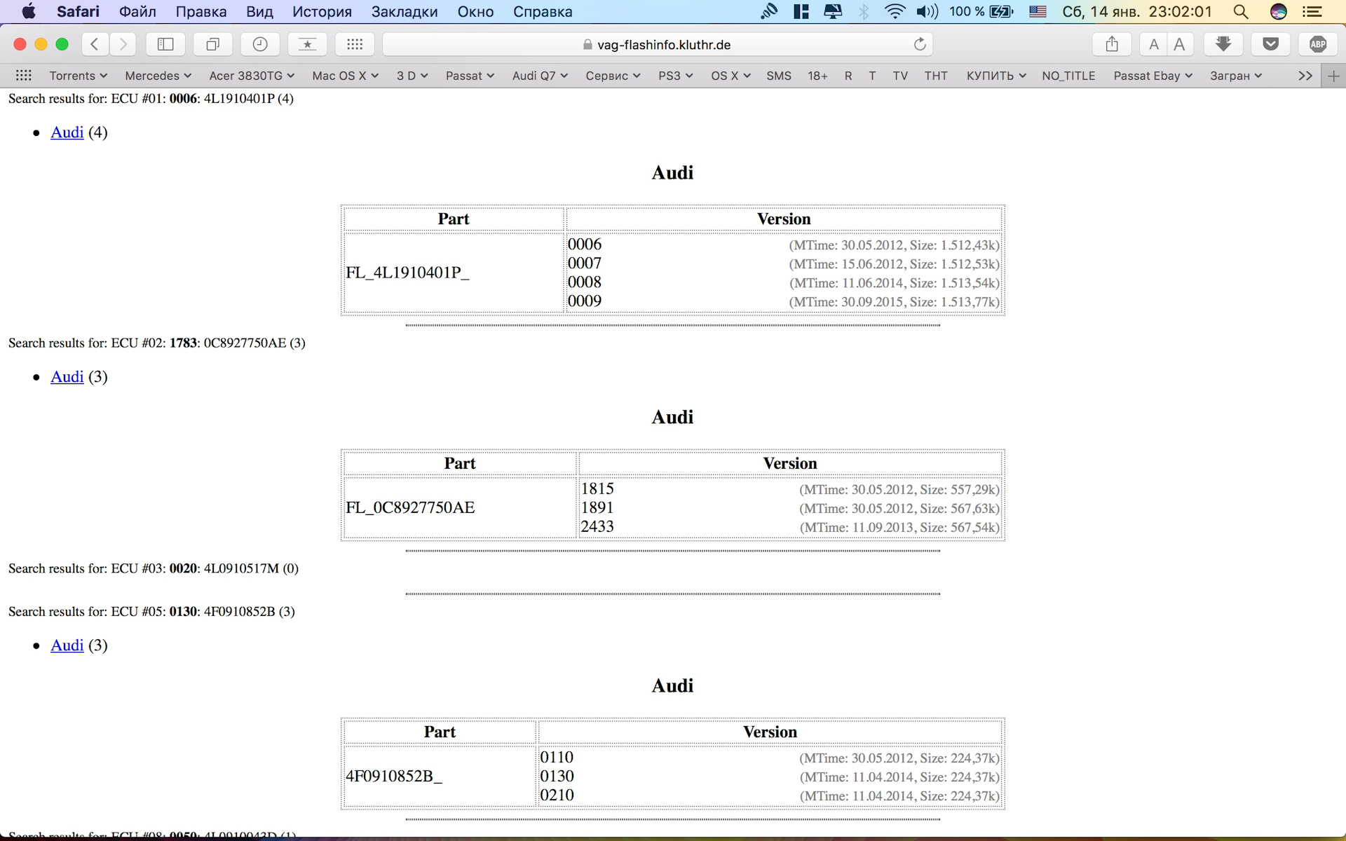
Task: Increase text size with large A
Action: (1180, 44)
